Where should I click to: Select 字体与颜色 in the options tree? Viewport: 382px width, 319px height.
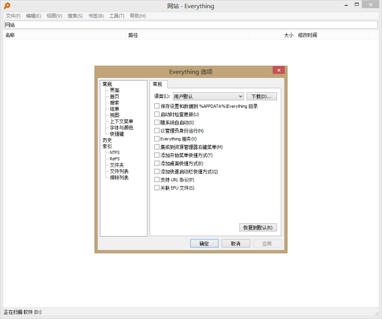point(121,128)
